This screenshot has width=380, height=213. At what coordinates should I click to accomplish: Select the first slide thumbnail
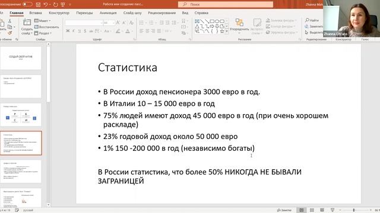point(21,58)
